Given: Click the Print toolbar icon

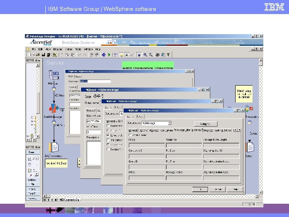Looking at the screenshot, I should point(157,55).
